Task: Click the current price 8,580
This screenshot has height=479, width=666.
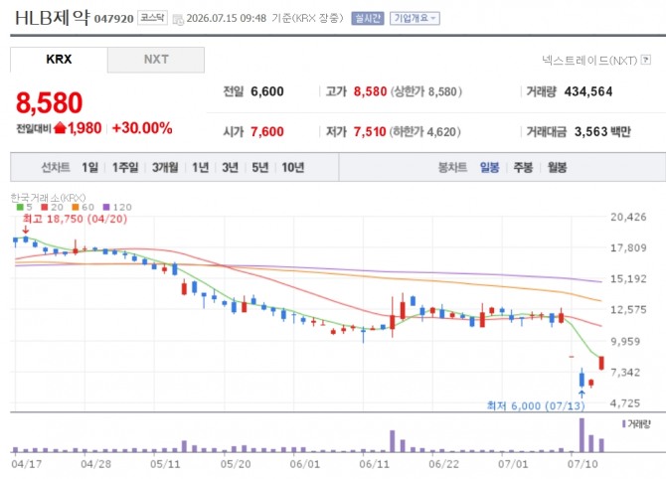Action: coord(50,103)
